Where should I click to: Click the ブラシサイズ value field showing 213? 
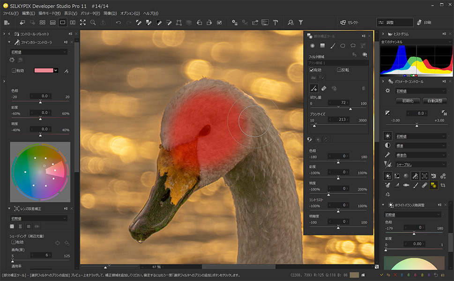coord(339,119)
